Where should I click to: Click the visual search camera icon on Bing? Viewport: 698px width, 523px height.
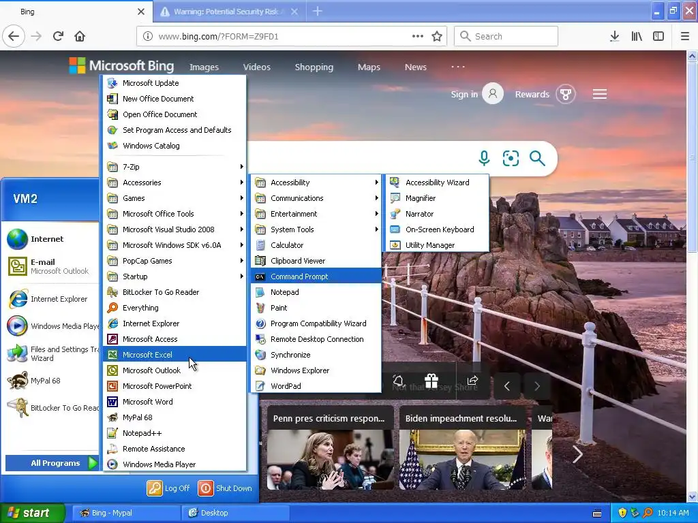511,158
